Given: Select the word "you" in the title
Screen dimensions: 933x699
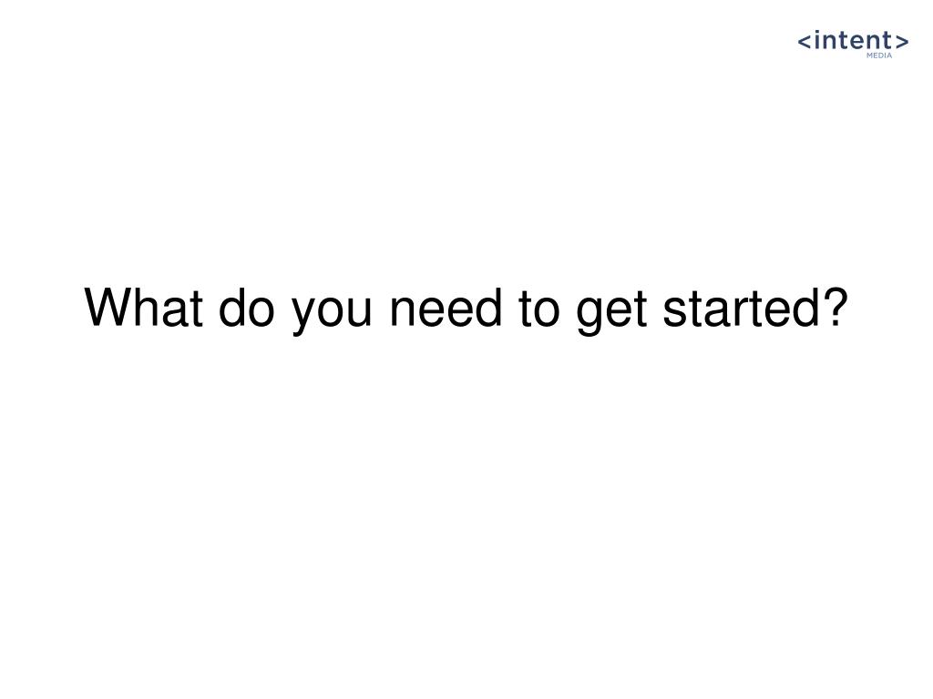Looking at the screenshot, I should (x=332, y=313).
